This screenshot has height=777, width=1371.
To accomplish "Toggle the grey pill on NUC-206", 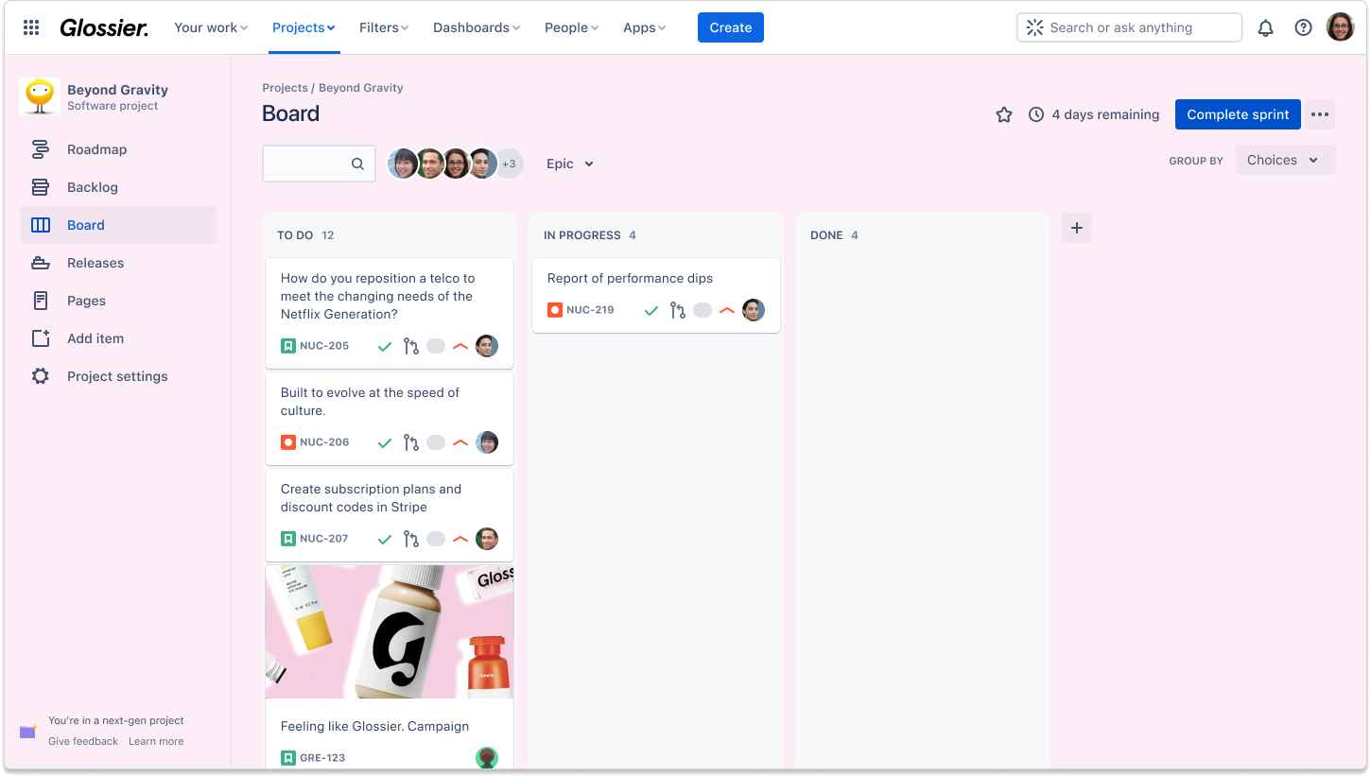I will [x=436, y=442].
